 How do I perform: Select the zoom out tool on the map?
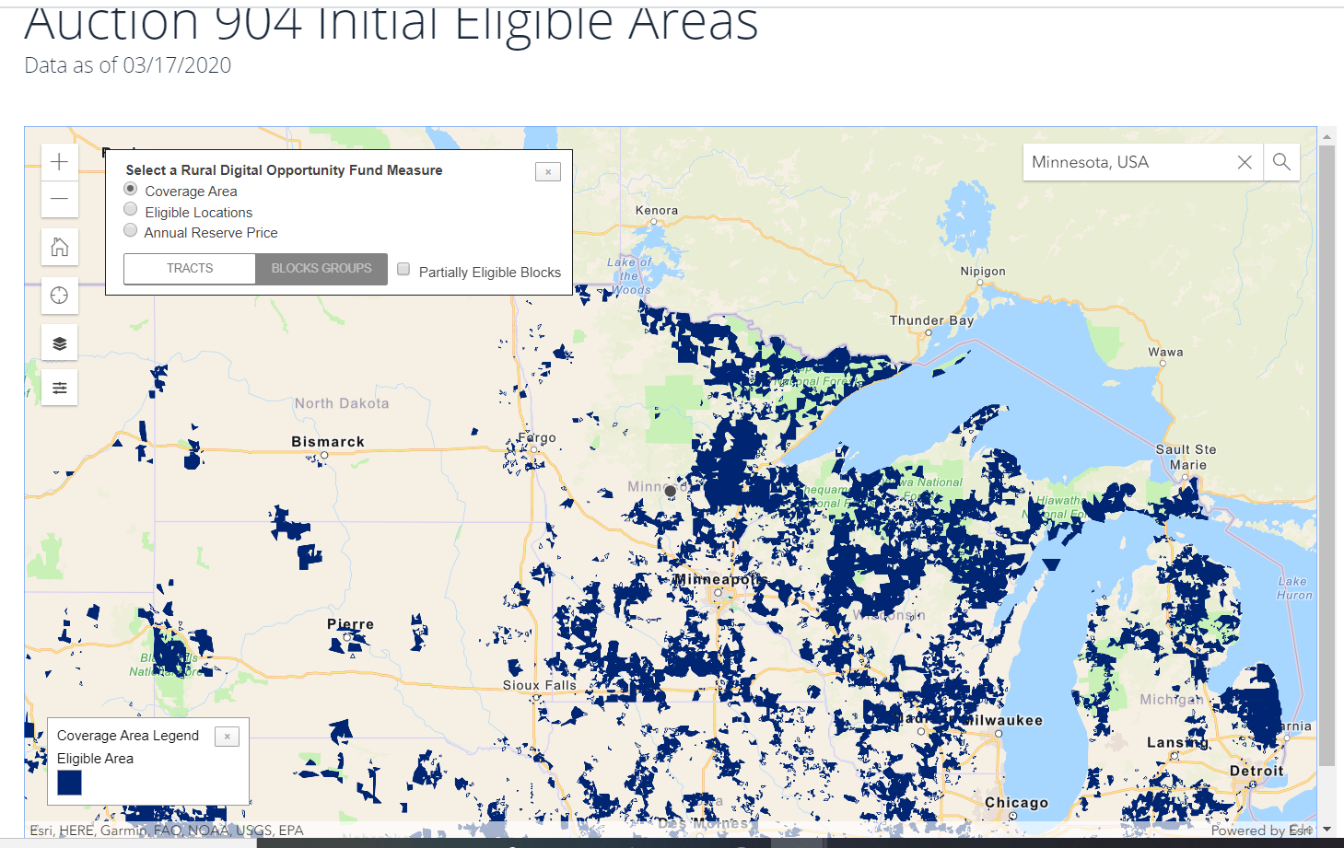point(59,199)
